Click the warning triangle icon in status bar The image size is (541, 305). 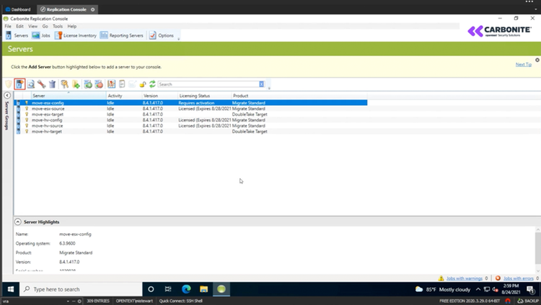441,278
